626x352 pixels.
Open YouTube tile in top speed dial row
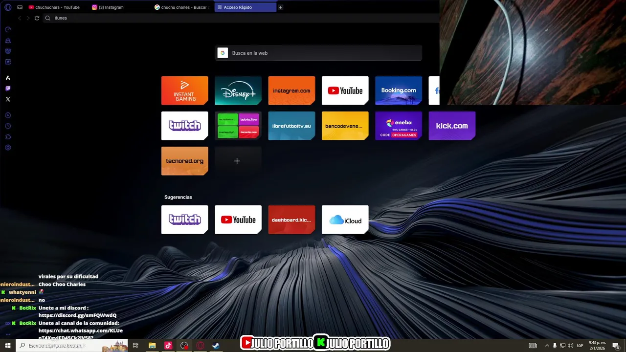tap(345, 90)
